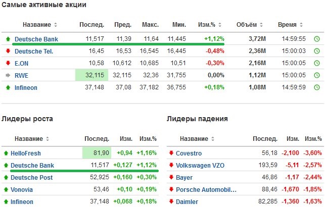Click green up arrow beside Vonovia
This screenshot has width=325, height=207.
(x=6, y=189)
